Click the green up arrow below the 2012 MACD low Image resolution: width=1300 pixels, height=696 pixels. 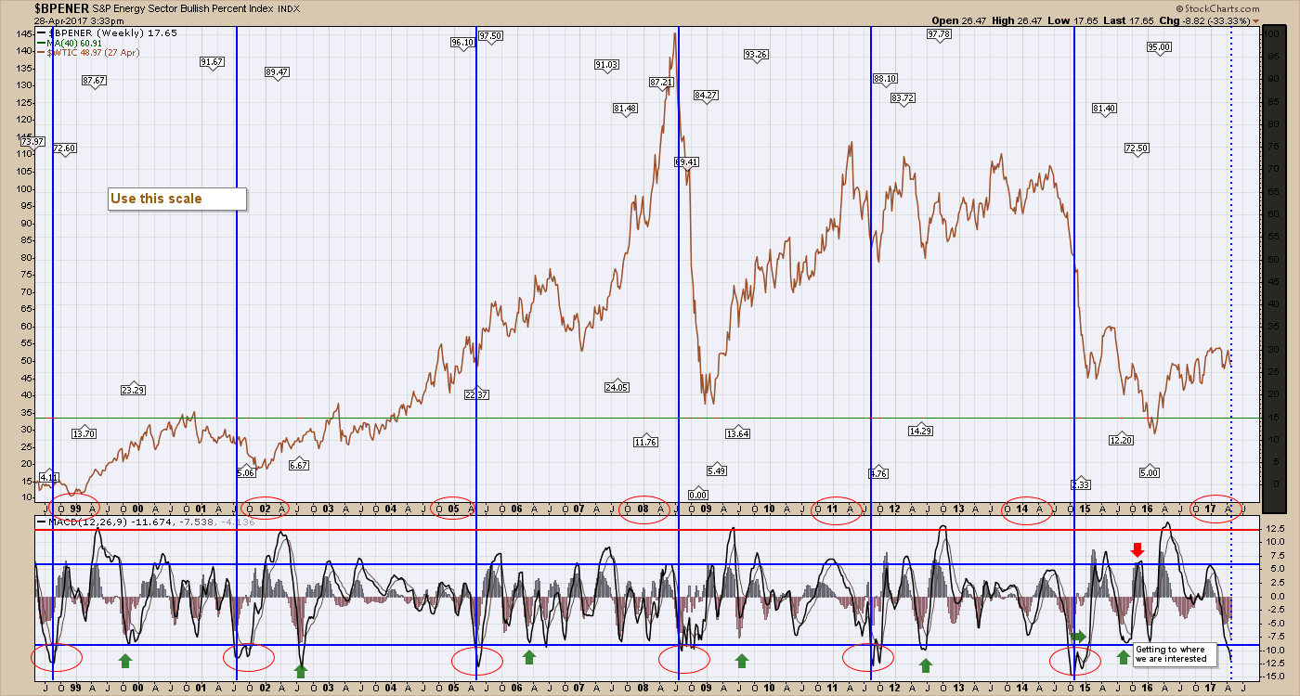click(925, 664)
